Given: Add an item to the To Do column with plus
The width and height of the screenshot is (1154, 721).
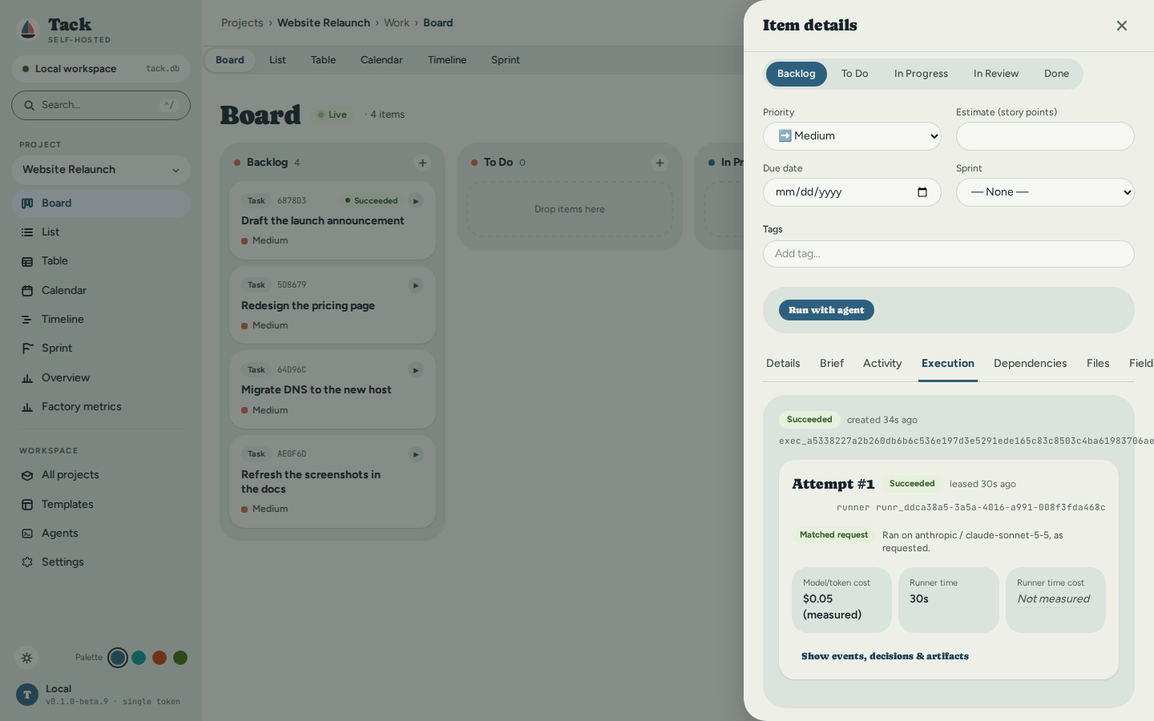Looking at the screenshot, I should click(660, 163).
